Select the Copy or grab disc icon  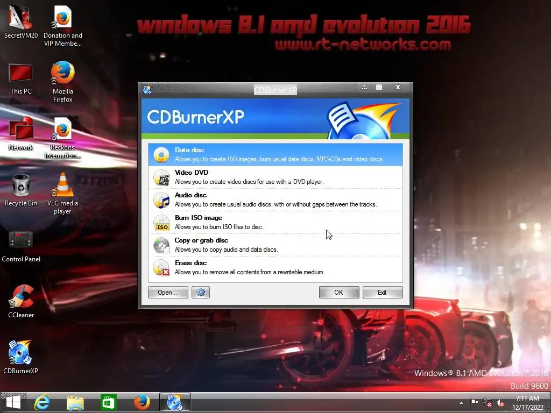161,245
